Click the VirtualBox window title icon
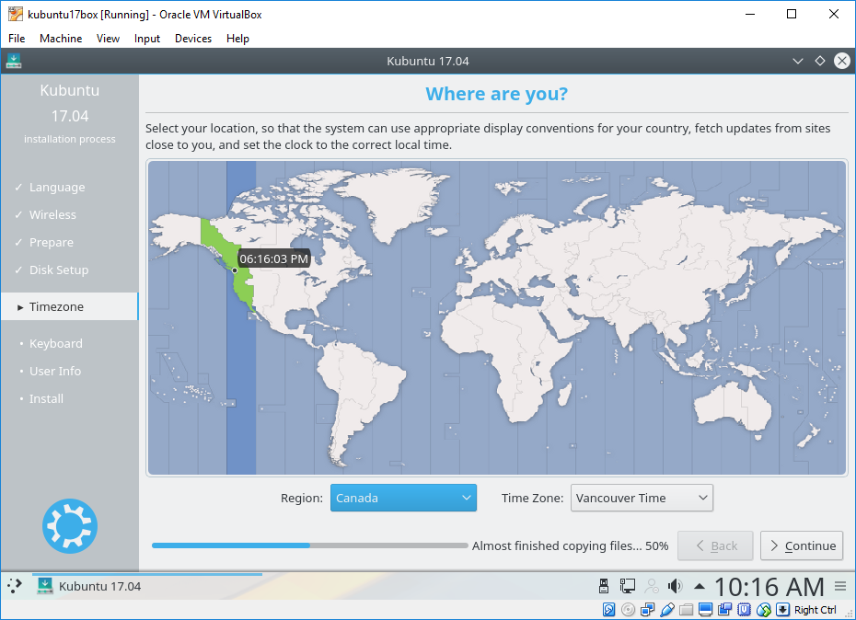Image resolution: width=856 pixels, height=620 pixels. point(16,14)
